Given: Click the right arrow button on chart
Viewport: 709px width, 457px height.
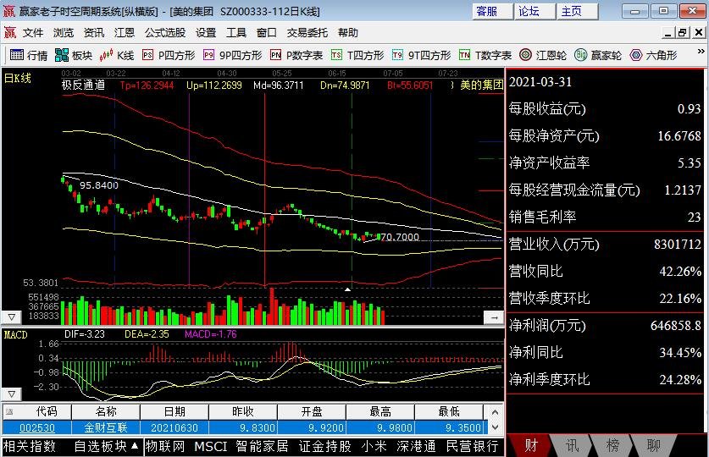Looking at the screenshot, I should tap(494, 317).
